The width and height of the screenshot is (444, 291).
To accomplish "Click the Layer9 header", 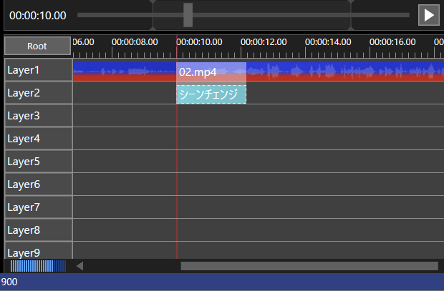I will tap(37, 252).
